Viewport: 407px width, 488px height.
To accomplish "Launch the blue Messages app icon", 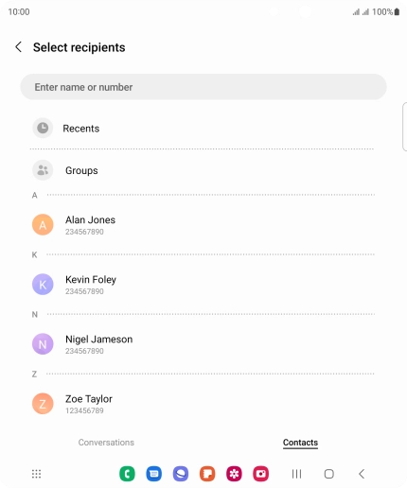I will tap(154, 474).
